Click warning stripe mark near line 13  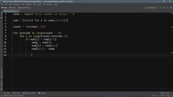pos(172,53)
